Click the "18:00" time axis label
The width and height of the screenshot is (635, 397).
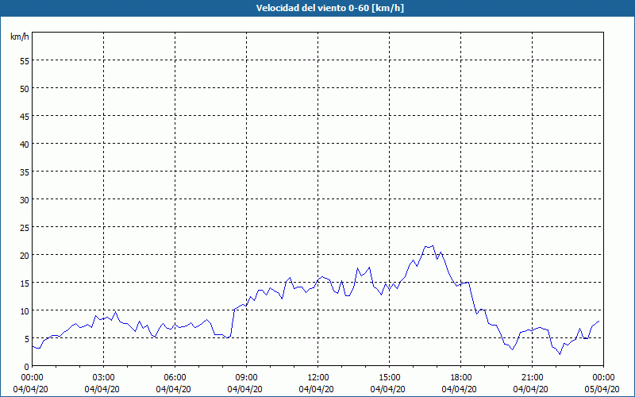point(461,378)
